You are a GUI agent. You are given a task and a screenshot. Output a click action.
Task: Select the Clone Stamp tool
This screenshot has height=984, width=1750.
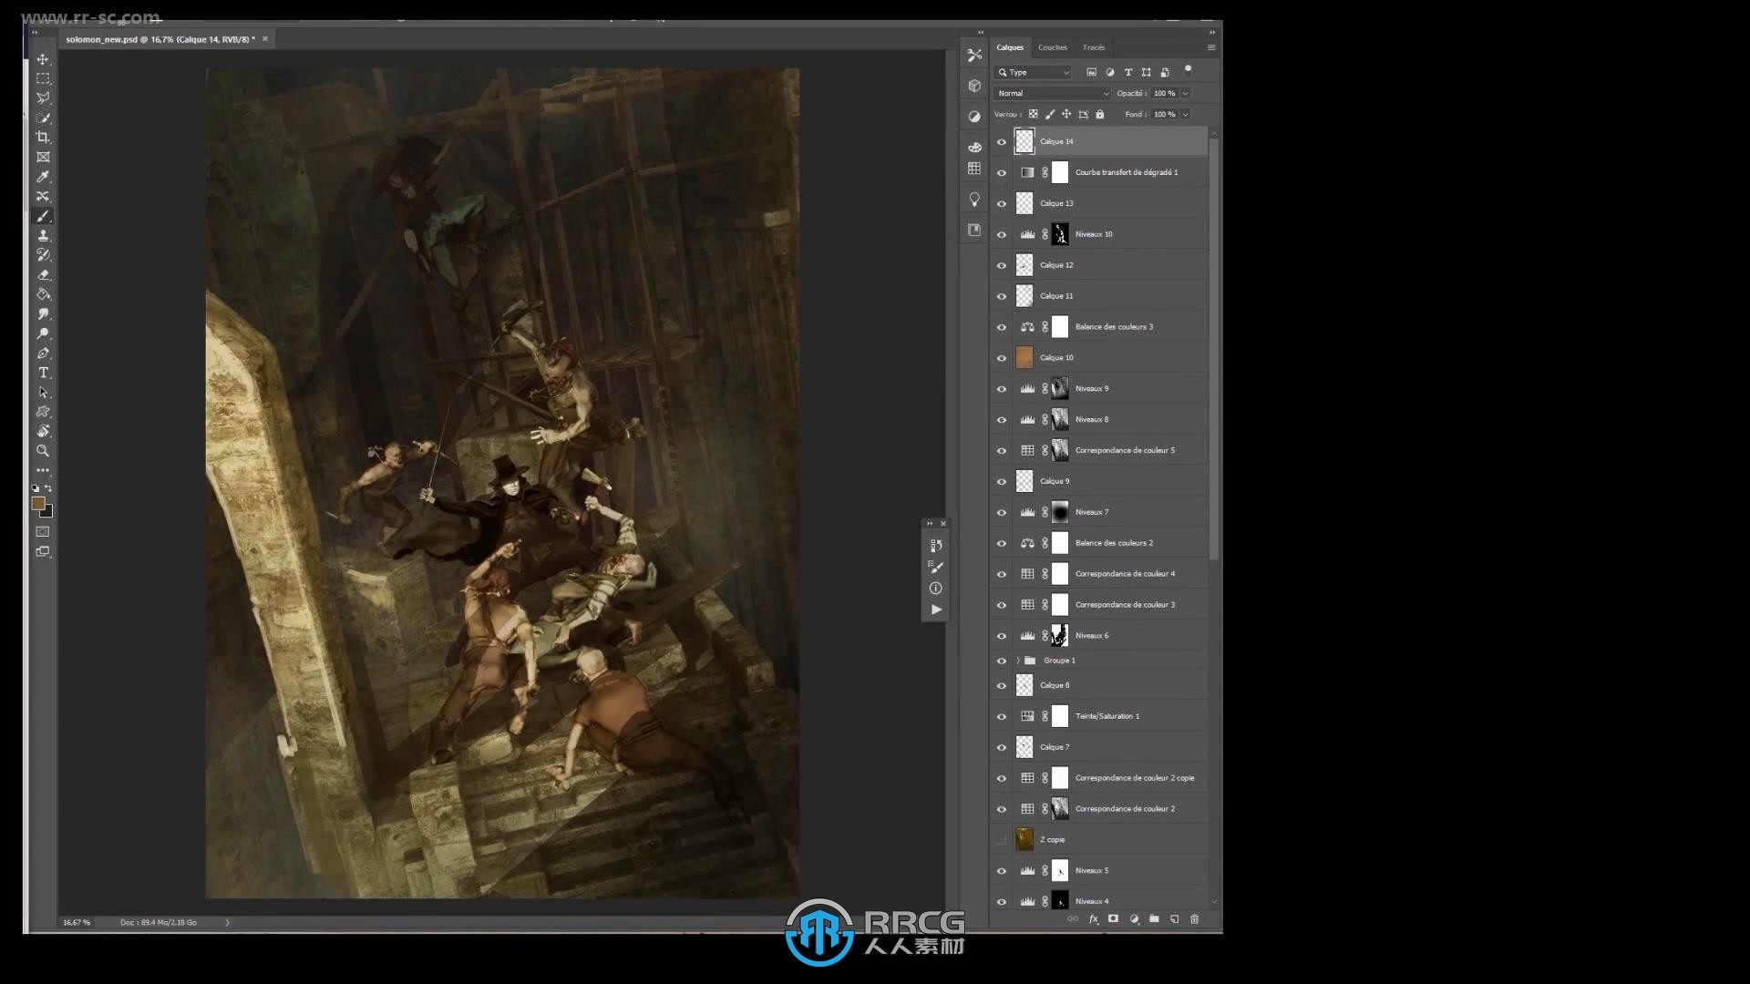point(43,235)
